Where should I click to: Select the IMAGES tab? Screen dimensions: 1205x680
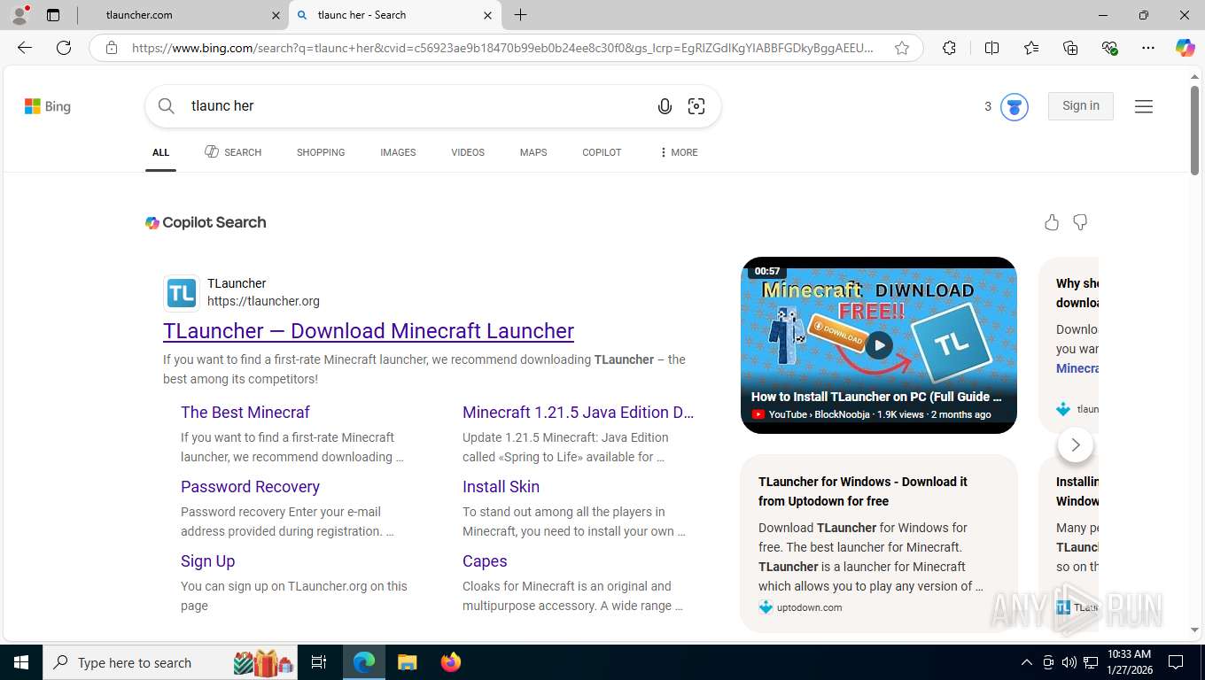[x=398, y=152]
